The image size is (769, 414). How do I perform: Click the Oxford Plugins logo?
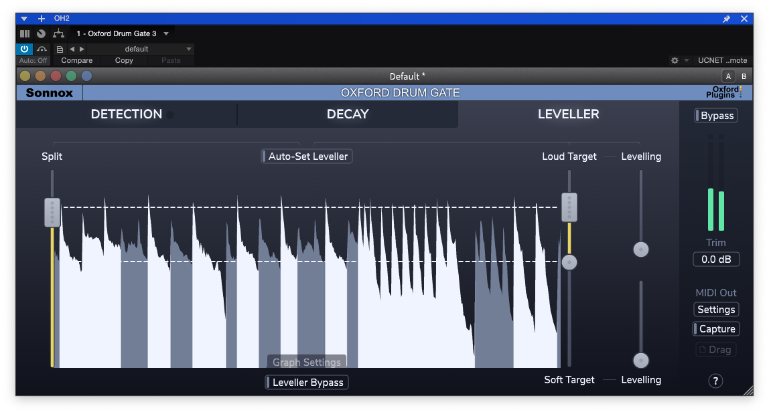point(724,92)
